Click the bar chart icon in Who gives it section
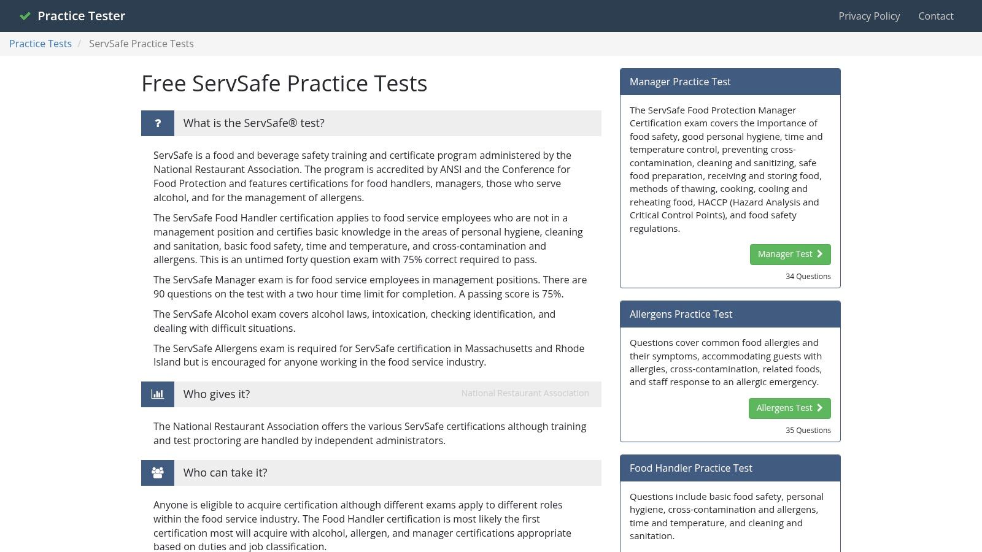This screenshot has width=982, height=552. click(158, 394)
